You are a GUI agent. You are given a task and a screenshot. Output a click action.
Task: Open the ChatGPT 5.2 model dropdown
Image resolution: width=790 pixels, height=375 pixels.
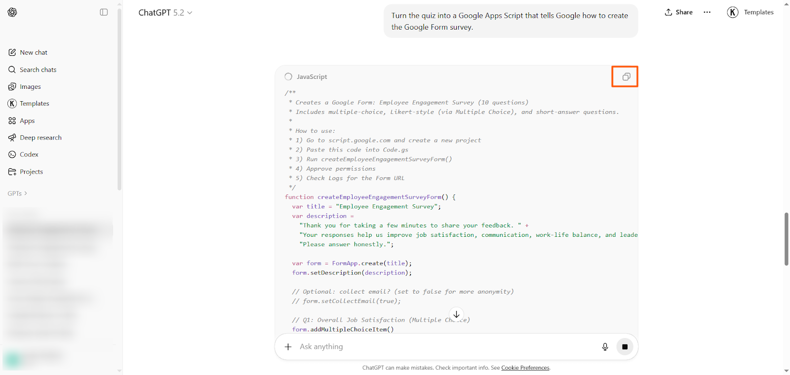click(165, 12)
